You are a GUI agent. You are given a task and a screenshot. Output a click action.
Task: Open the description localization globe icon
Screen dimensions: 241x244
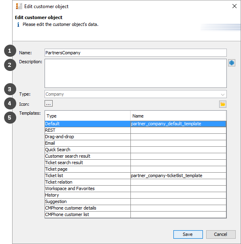(x=232, y=63)
